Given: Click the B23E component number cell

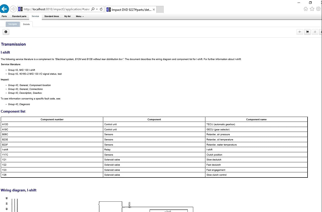Looking at the screenshot, I should (52, 140).
